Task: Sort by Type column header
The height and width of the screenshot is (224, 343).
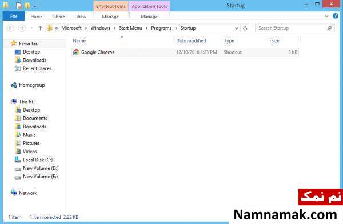Action: click(229, 40)
